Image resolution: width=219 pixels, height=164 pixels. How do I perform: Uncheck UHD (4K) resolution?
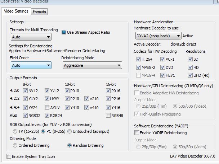pyautogui.click(x=190, y=75)
